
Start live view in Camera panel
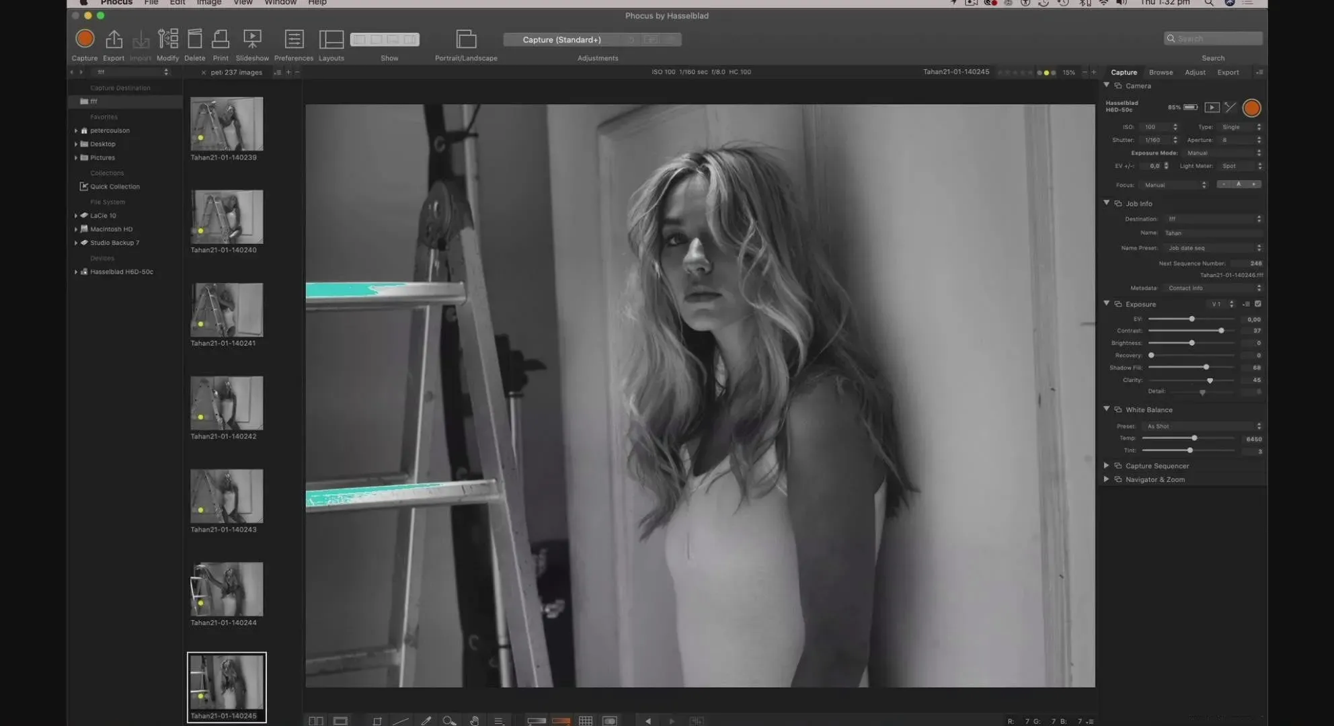(1212, 108)
